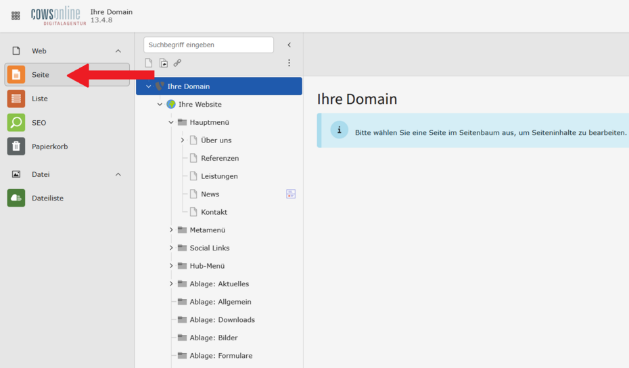629x368 pixels.
Task: Open the Dateiliste module icon
Action: (x=16, y=199)
